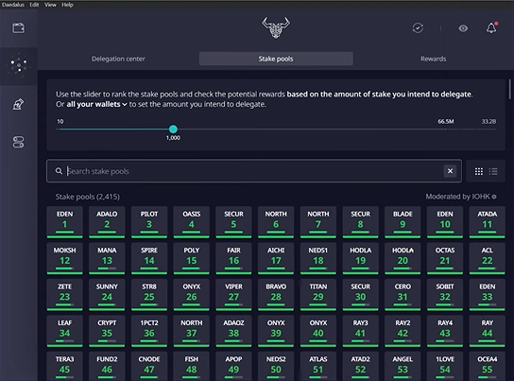Open stake pool FUND2 ranked 46
Viewport: 514px width, 381px height.
(x=107, y=366)
